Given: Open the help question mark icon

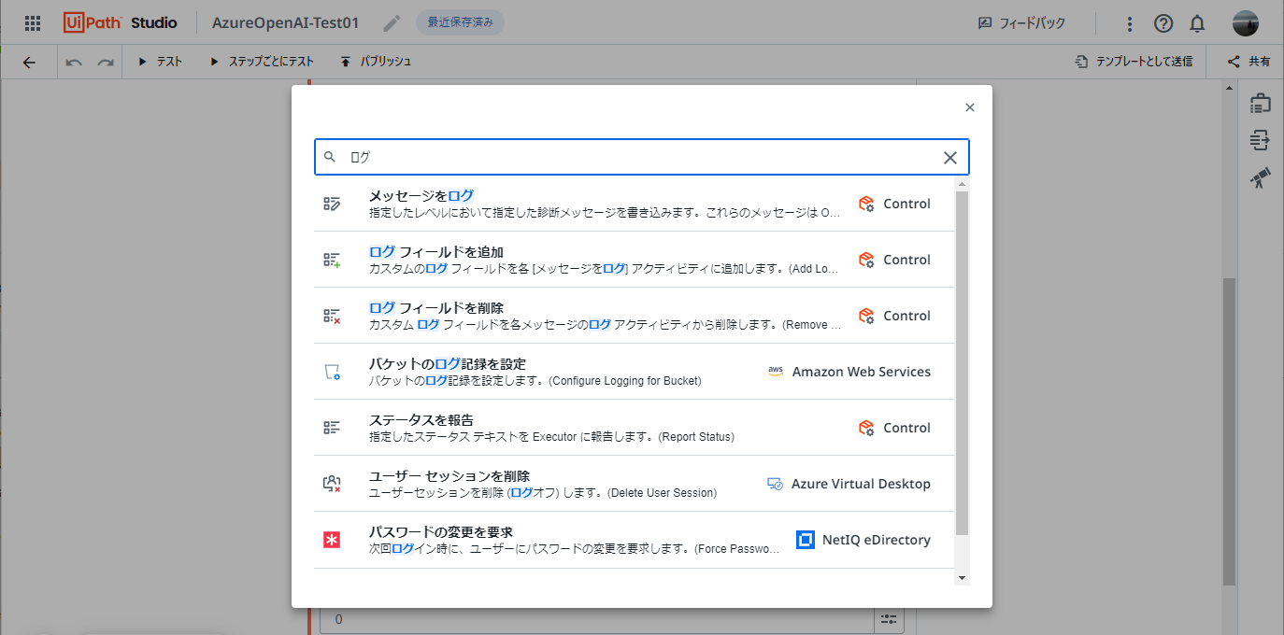Looking at the screenshot, I should [1163, 24].
